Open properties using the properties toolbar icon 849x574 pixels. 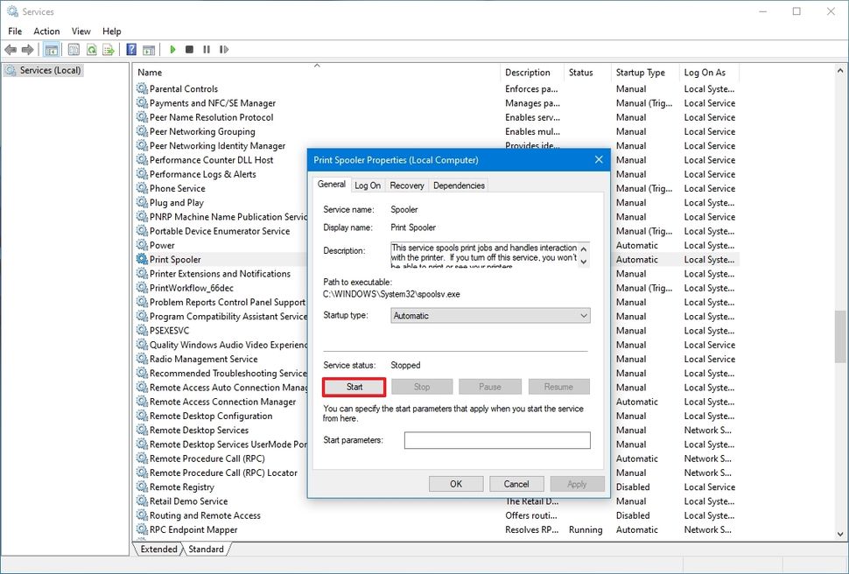(x=74, y=50)
